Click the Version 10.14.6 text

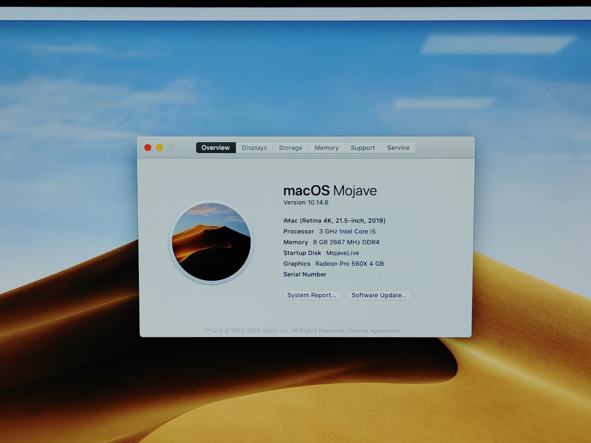tap(306, 202)
